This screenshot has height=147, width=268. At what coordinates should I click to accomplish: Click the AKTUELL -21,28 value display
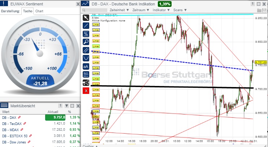pos(40,81)
